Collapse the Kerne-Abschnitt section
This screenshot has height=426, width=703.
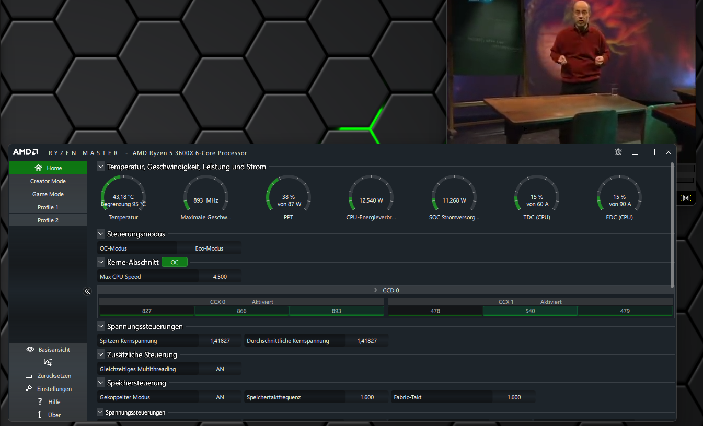(101, 262)
